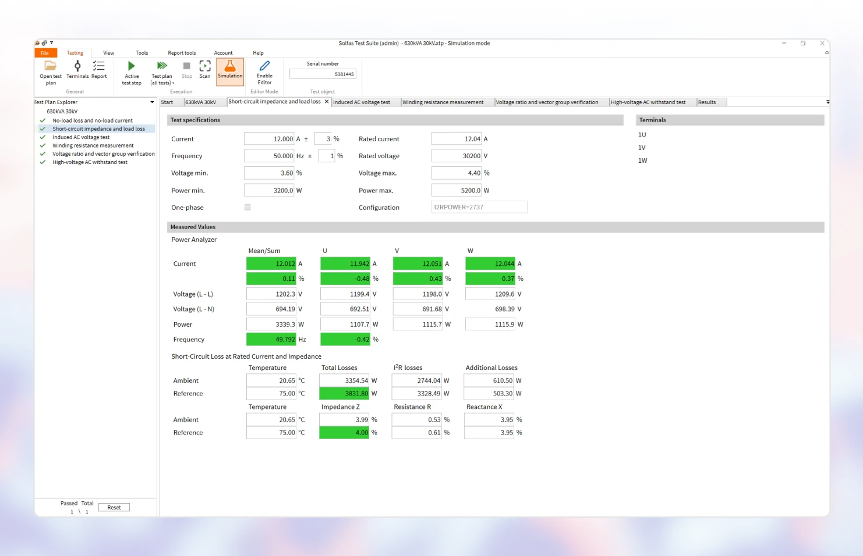Open the hidden tabs dropdown at tab bar end
This screenshot has height=556, width=863.
(827, 102)
